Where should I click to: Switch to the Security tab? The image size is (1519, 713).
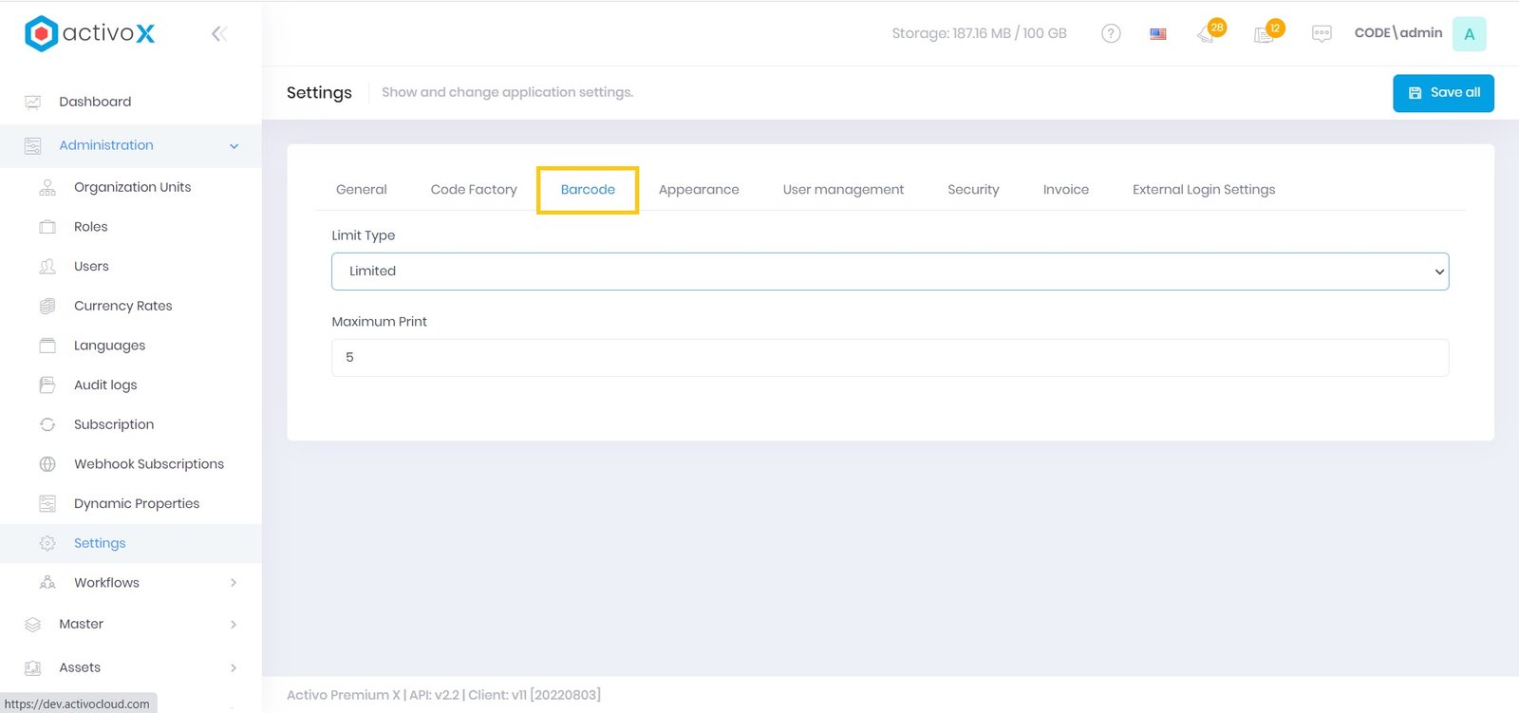pos(973,190)
